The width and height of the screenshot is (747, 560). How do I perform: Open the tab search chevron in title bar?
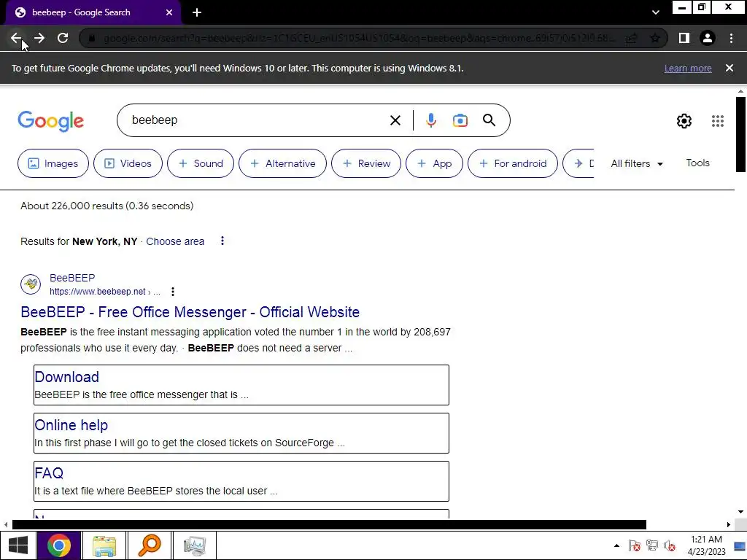tap(656, 12)
